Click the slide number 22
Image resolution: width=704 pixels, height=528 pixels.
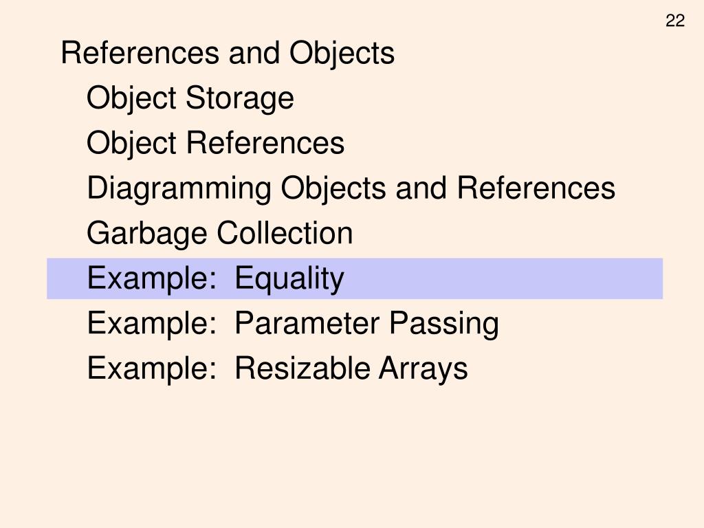pos(675,21)
